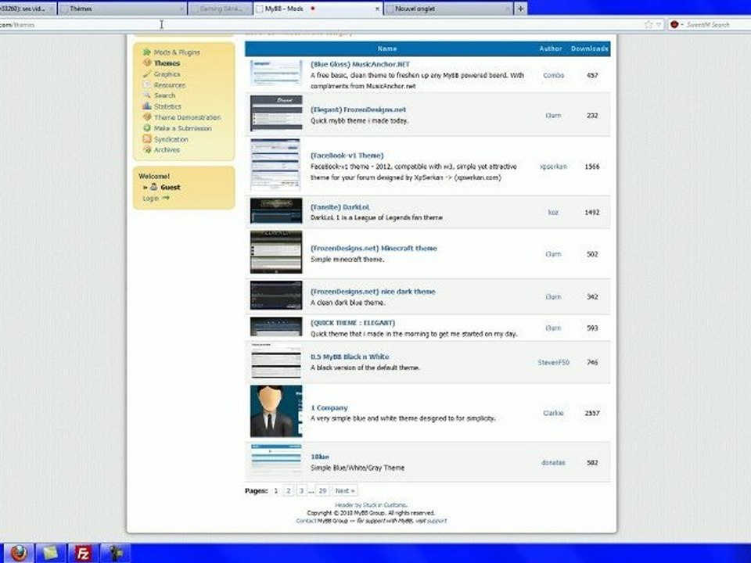Close the Thèmes tab
751x563 pixels.
tap(182, 9)
